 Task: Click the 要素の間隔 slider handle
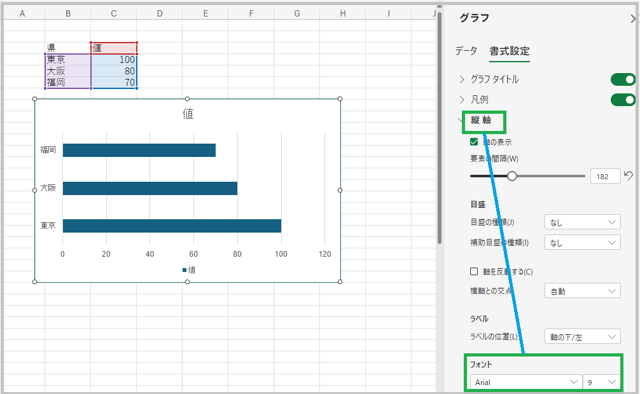pyautogui.click(x=512, y=176)
